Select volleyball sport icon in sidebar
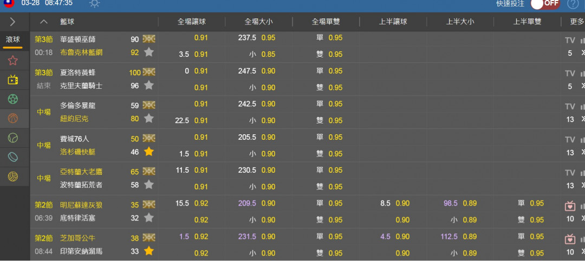The image size is (585, 261). (12, 177)
